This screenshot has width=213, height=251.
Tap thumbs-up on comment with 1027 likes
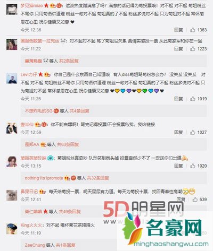coord(193,132)
